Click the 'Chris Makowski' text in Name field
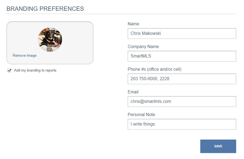 [146, 33]
